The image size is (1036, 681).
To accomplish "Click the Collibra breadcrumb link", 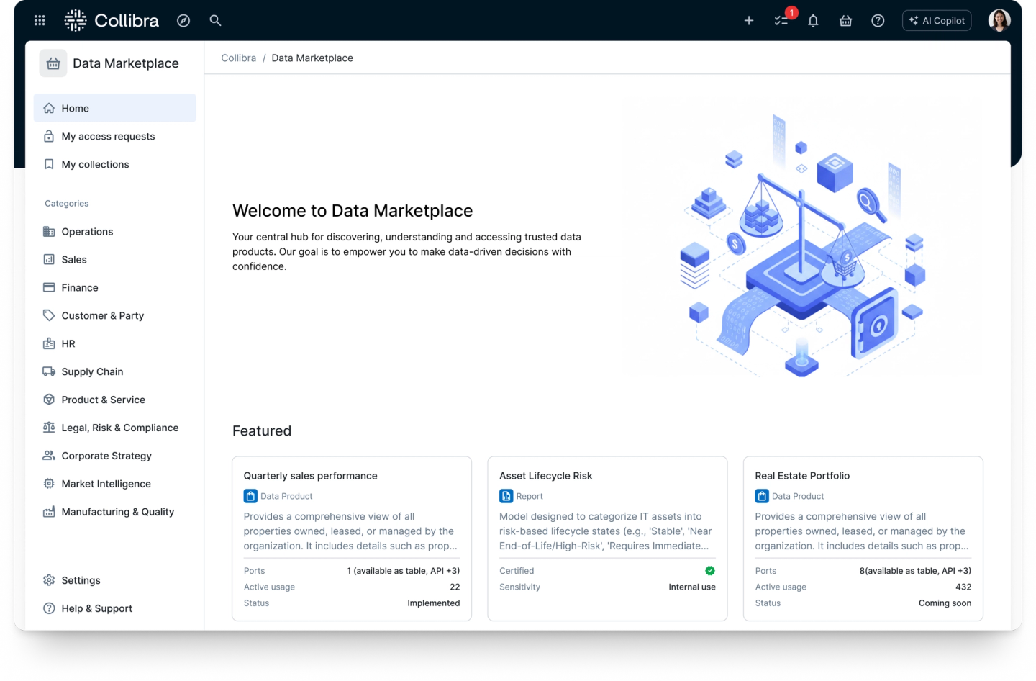I will tap(238, 58).
